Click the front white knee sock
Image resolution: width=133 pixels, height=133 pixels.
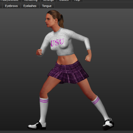(x=44, y=110)
